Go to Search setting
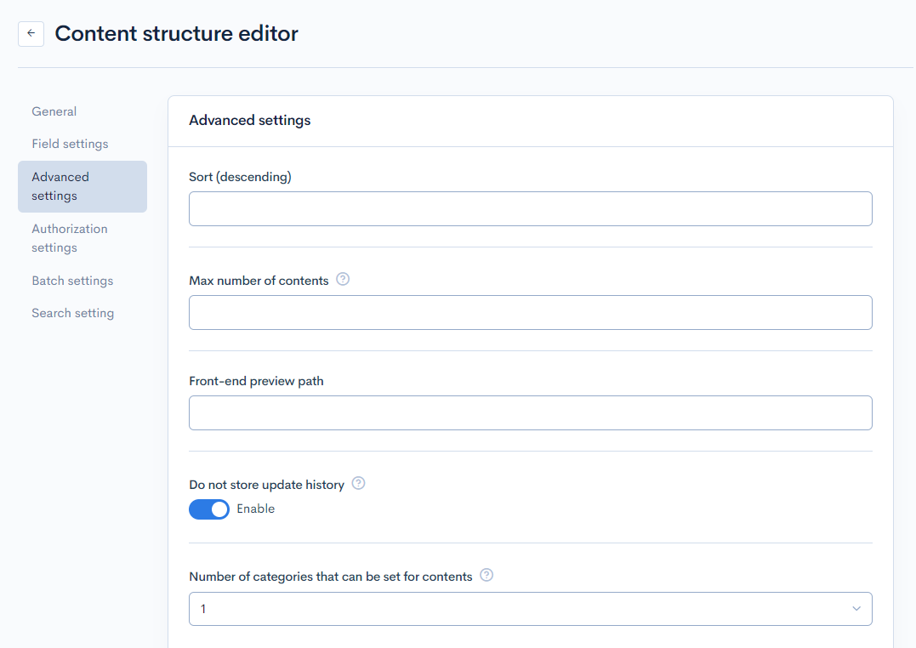Image resolution: width=916 pixels, height=648 pixels. (x=72, y=312)
